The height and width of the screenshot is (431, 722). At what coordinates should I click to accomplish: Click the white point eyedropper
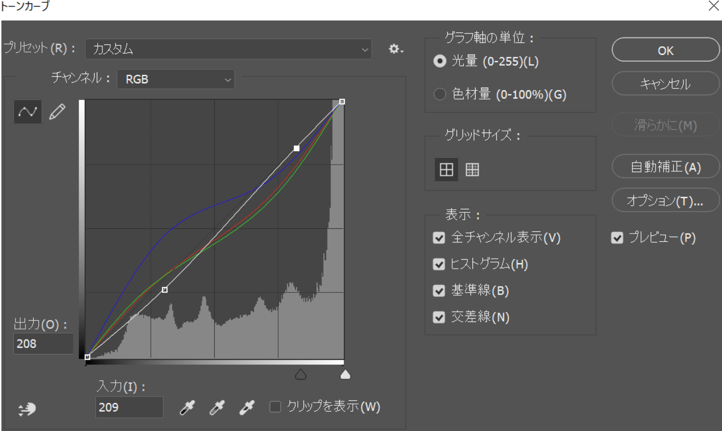click(x=247, y=407)
